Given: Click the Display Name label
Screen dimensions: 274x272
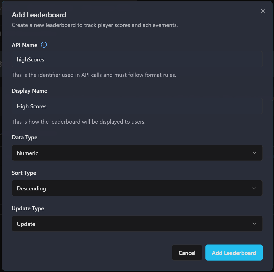Looking at the screenshot, I should click(29, 91).
